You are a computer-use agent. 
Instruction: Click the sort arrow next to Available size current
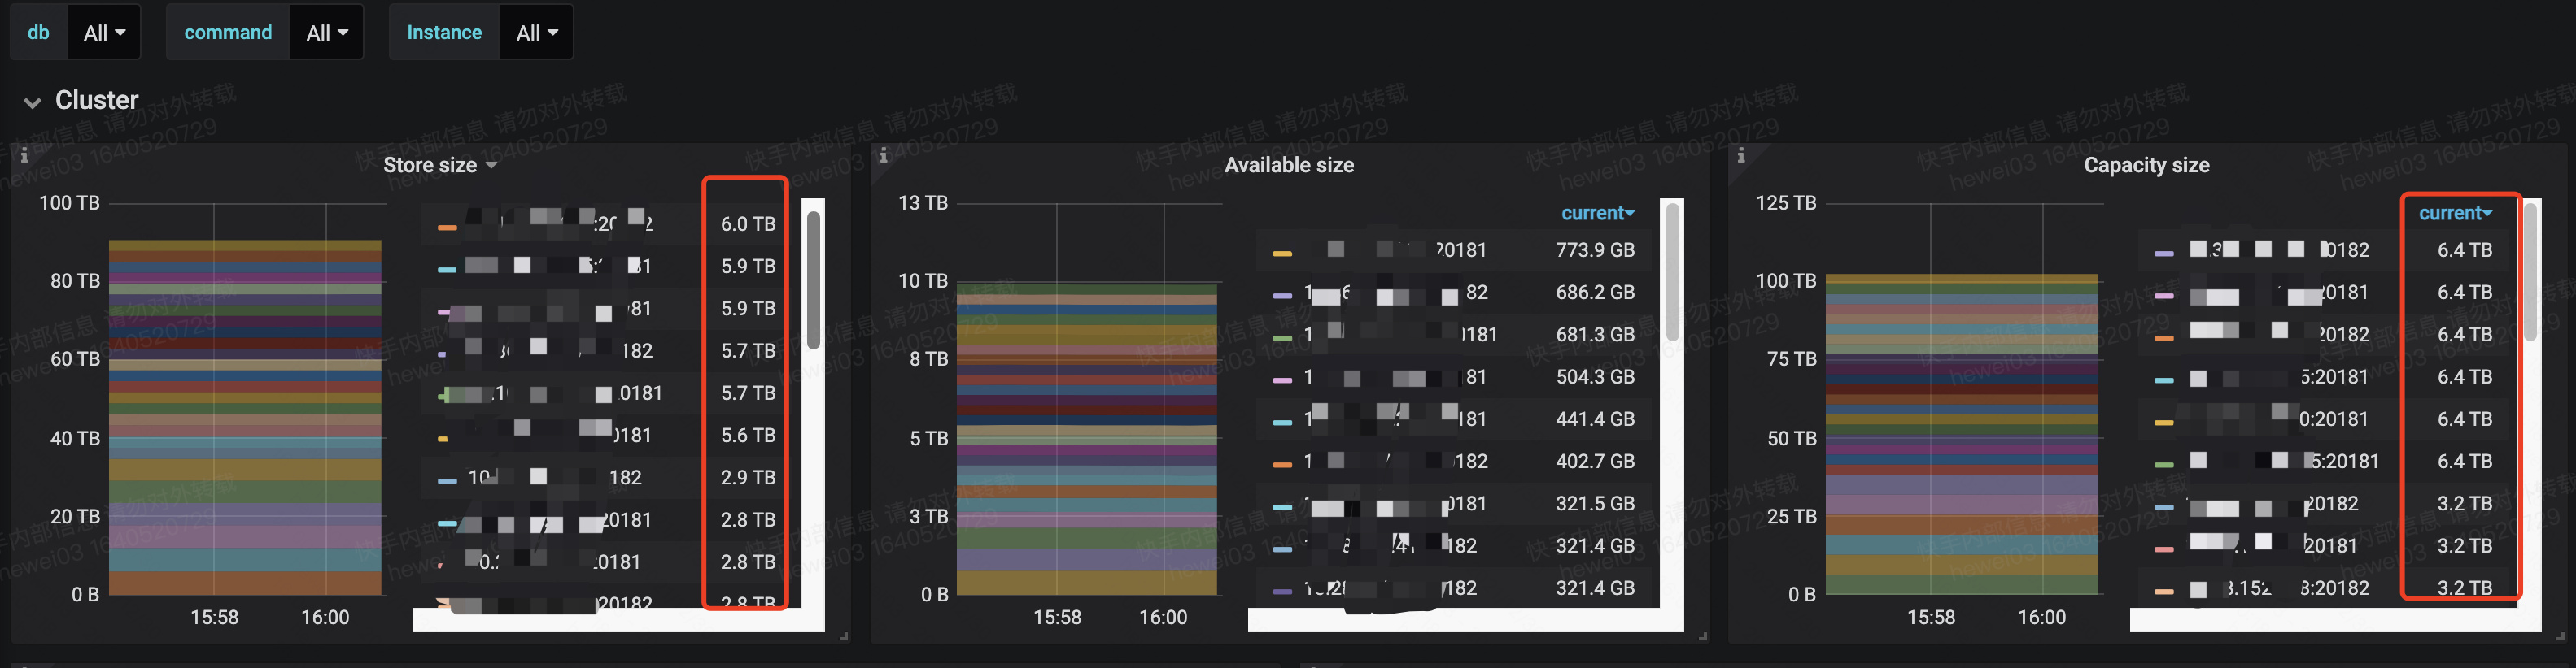coord(1630,214)
